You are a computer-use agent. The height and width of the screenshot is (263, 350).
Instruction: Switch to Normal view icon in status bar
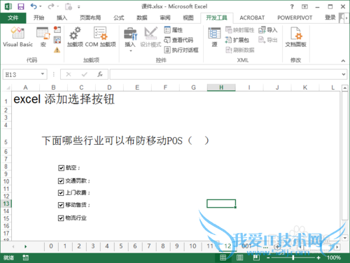coord(223,257)
